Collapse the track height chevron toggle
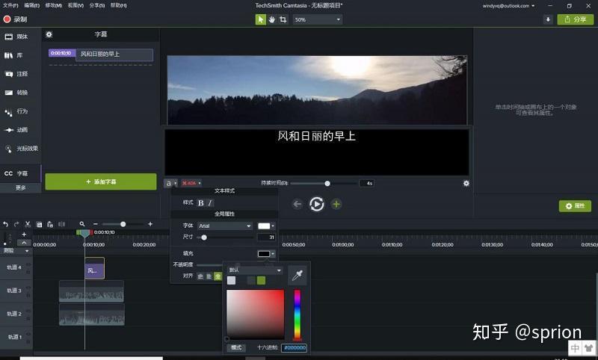 pos(24,243)
